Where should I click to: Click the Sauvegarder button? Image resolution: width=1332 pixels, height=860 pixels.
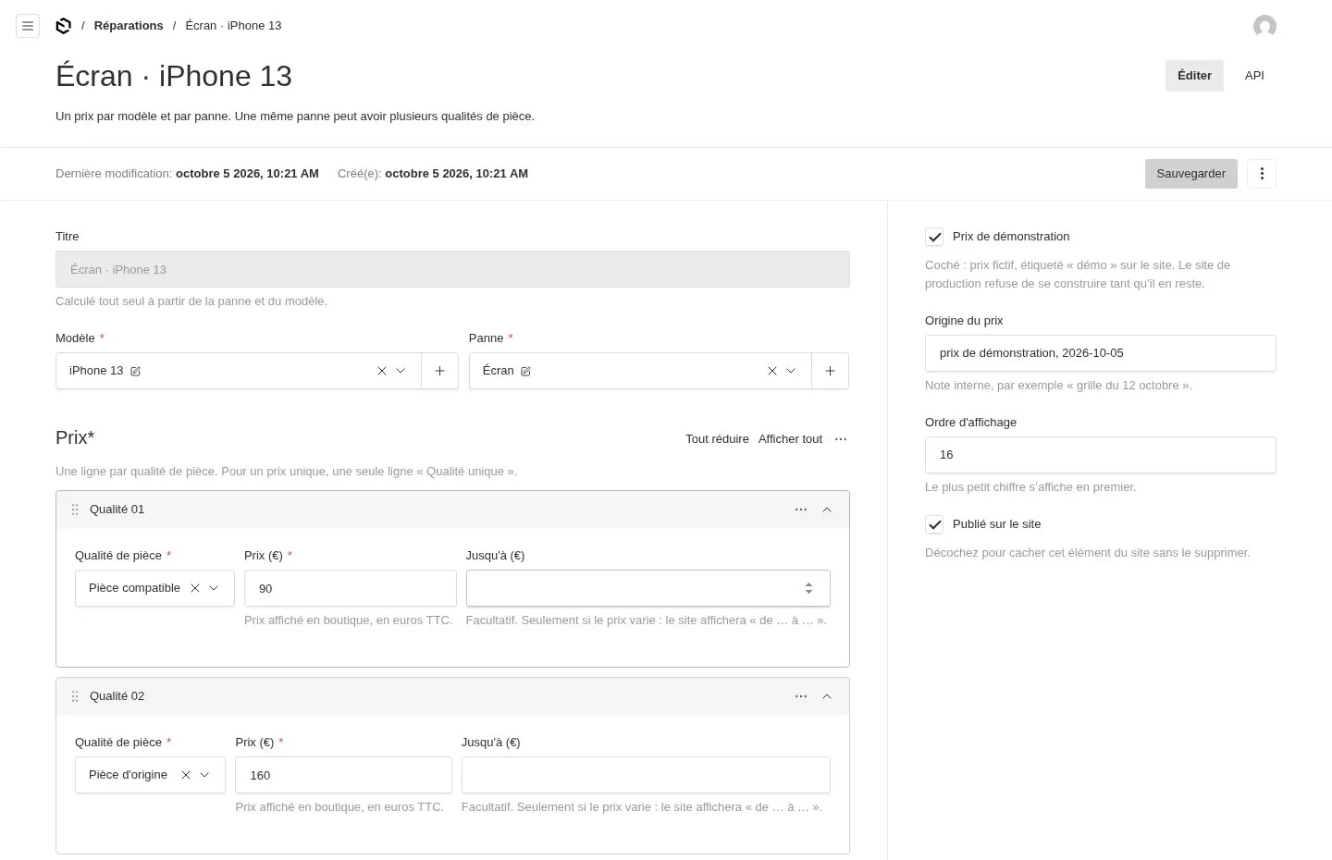(1190, 174)
